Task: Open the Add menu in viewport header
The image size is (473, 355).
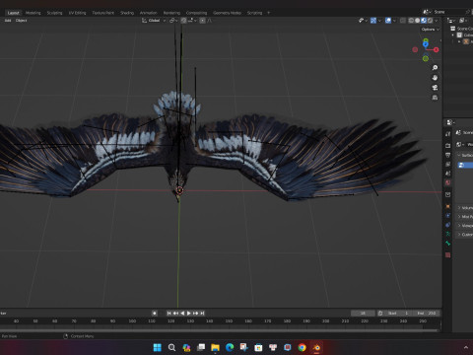Action: (8, 21)
